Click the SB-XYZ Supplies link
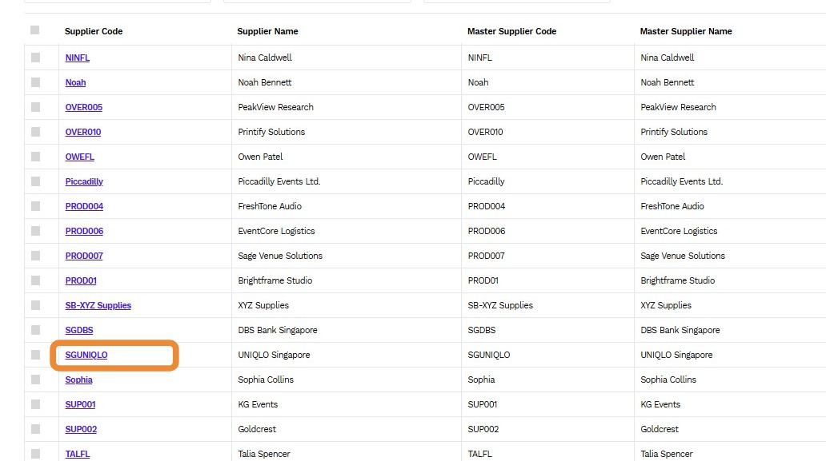826x461 pixels. (98, 305)
